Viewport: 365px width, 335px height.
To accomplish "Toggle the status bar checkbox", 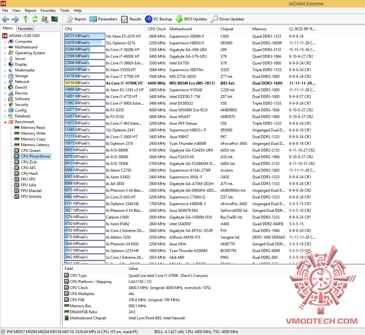I will pyautogui.click(x=3, y=331).
